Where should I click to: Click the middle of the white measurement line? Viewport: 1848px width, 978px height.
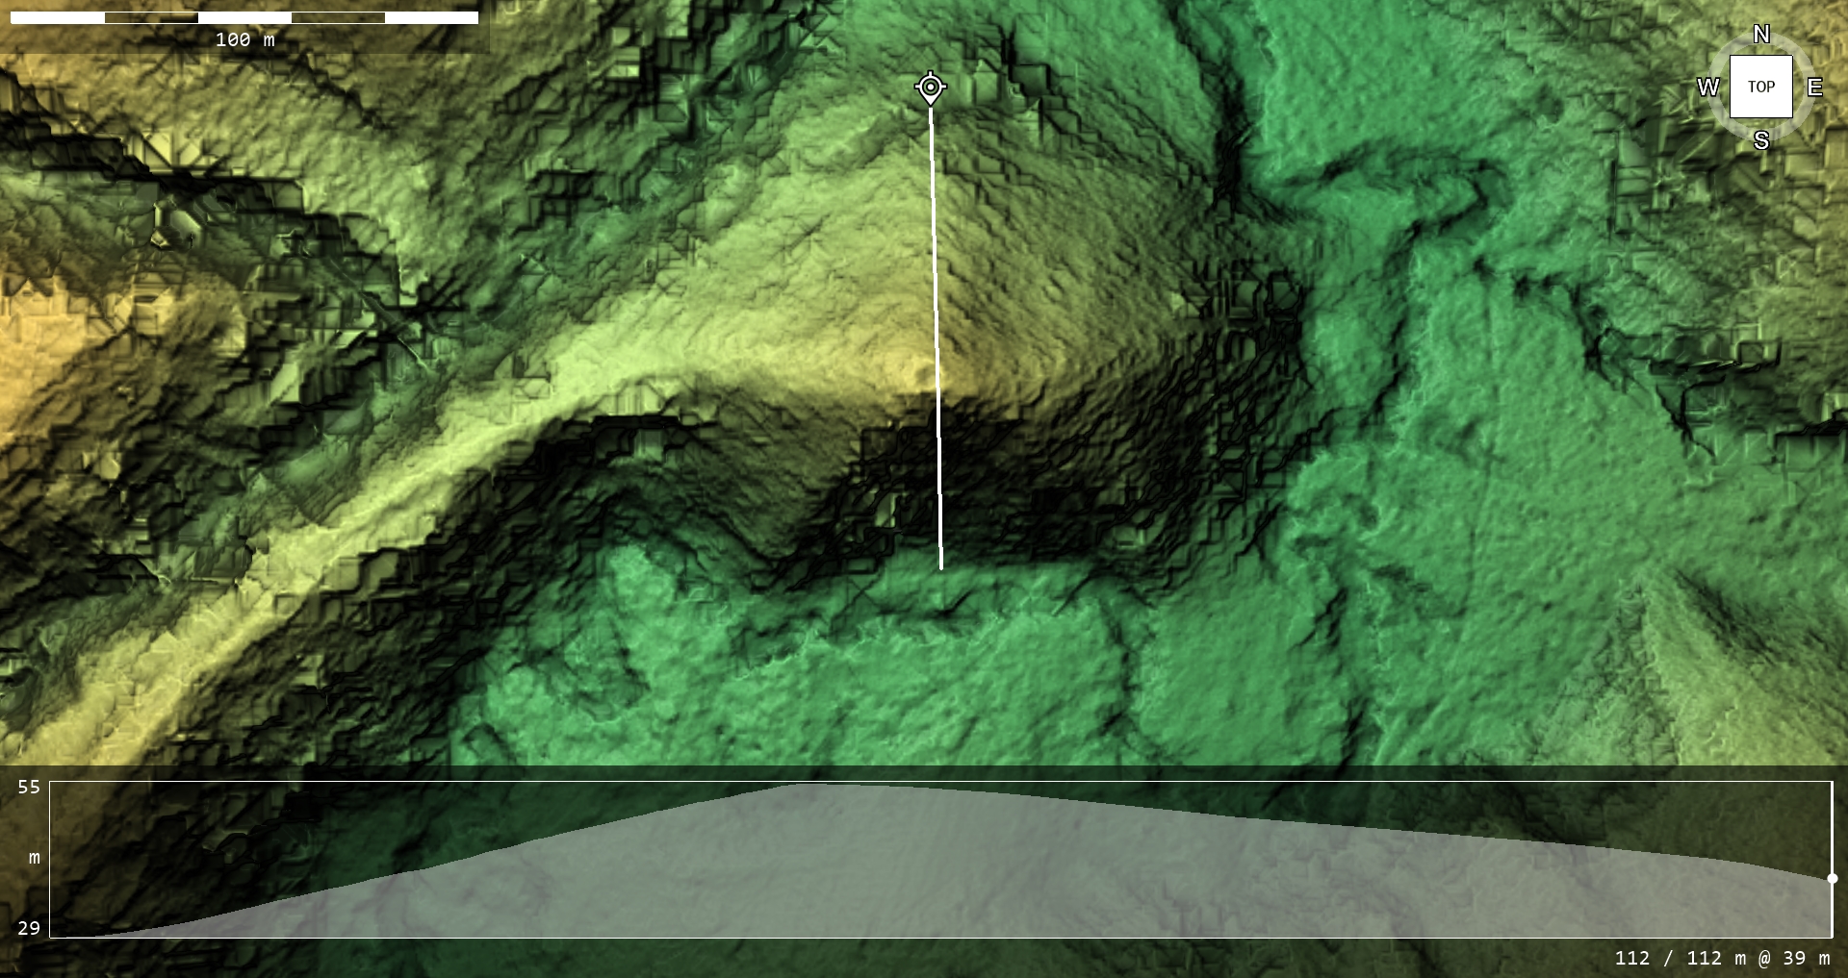(x=936, y=337)
